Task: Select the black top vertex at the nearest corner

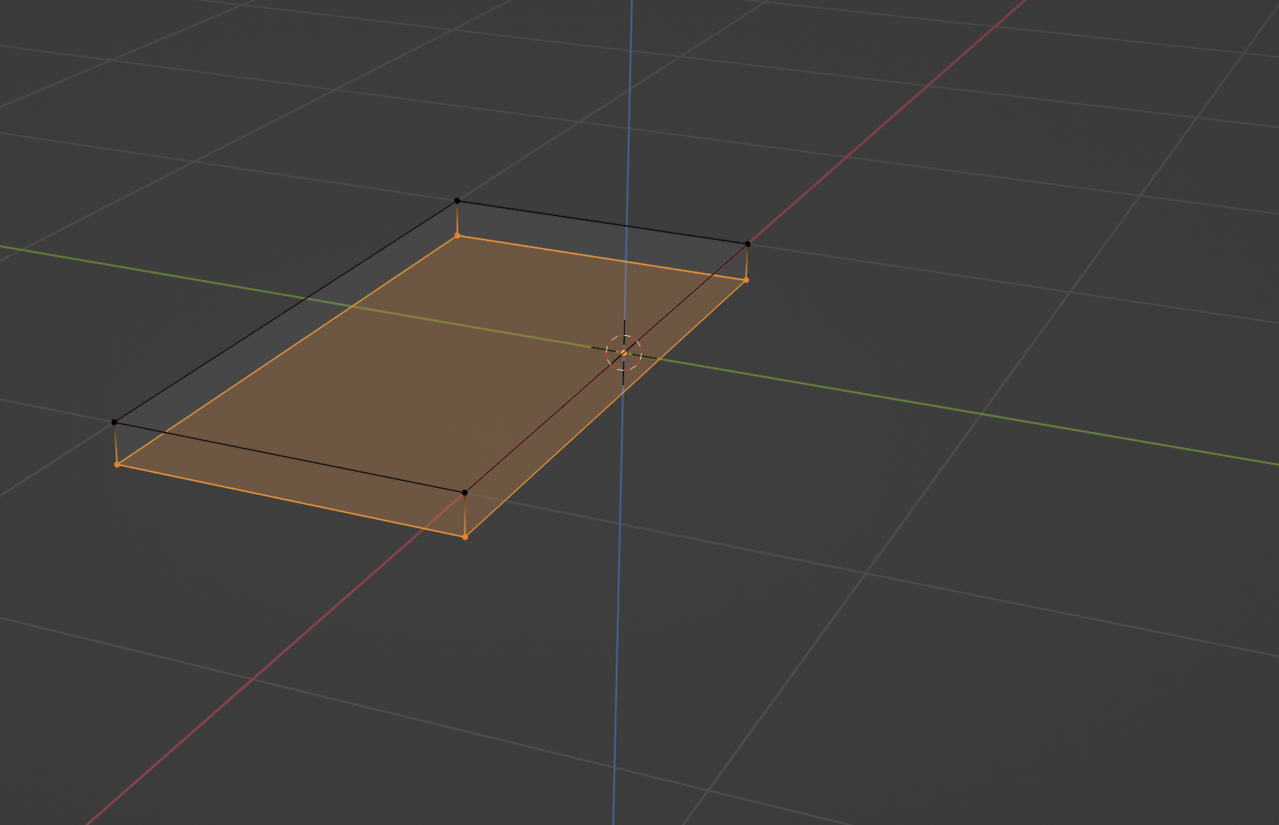Action: pyautogui.click(x=465, y=493)
